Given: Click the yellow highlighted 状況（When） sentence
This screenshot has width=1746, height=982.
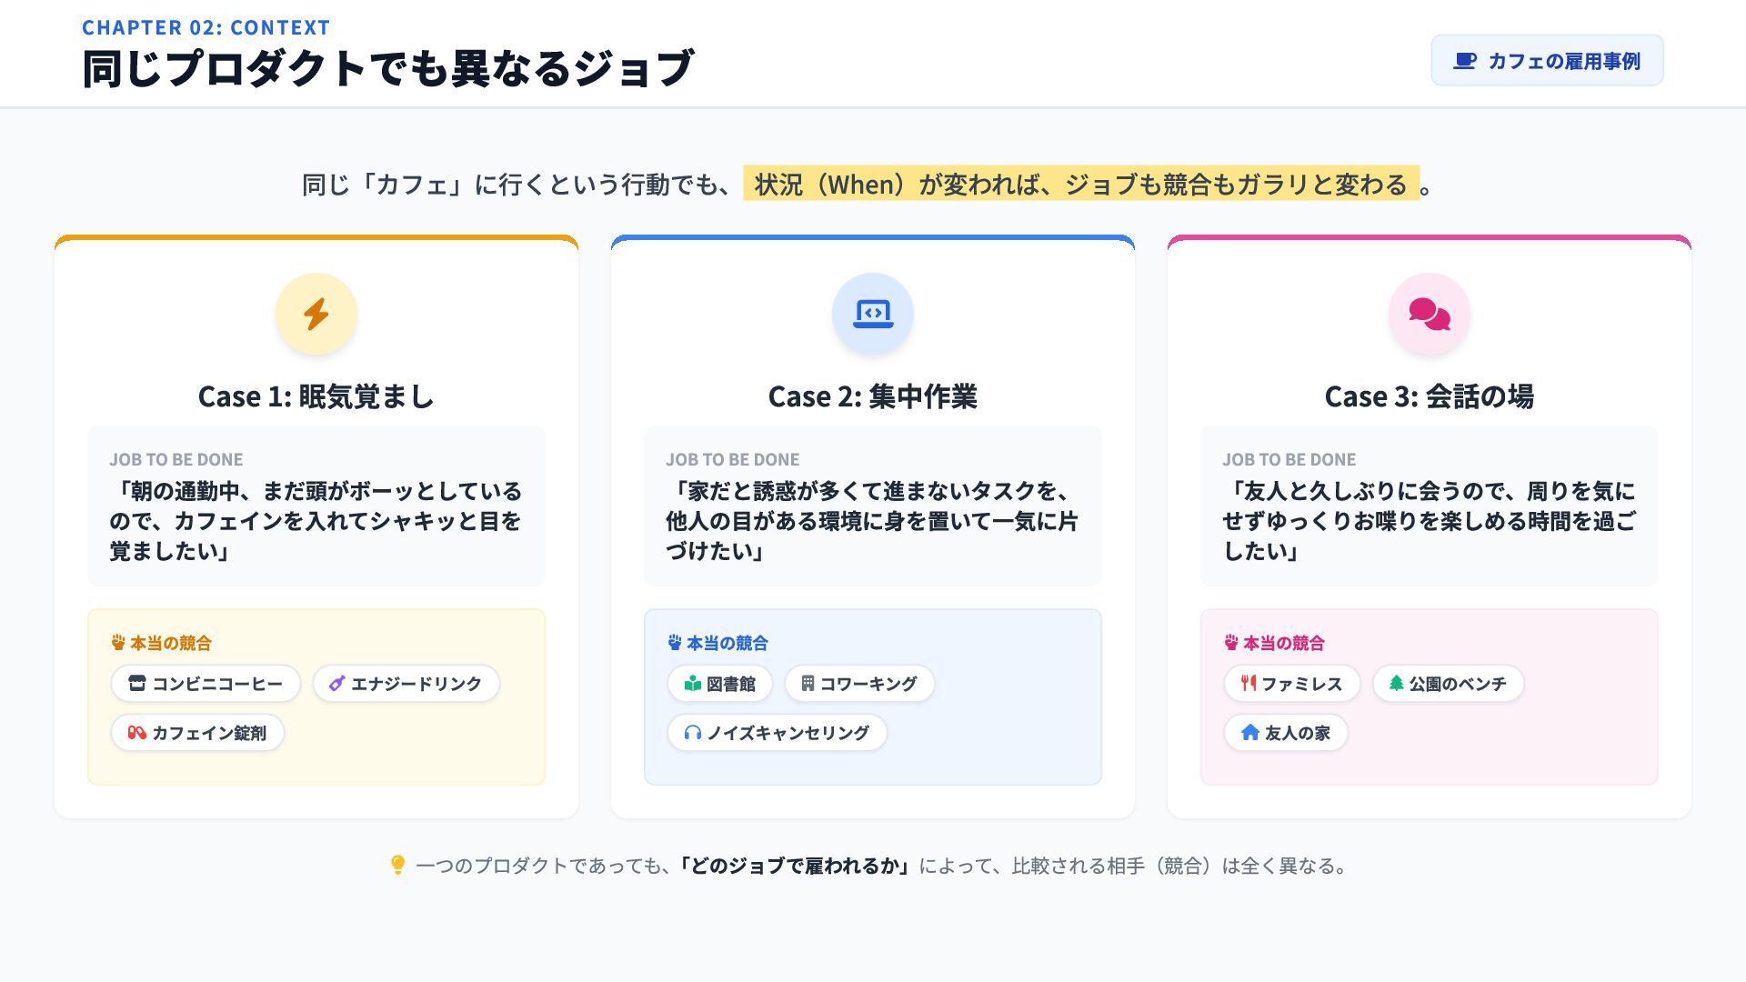Looking at the screenshot, I should [1081, 184].
